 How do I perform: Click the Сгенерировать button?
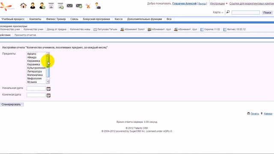point(11,104)
